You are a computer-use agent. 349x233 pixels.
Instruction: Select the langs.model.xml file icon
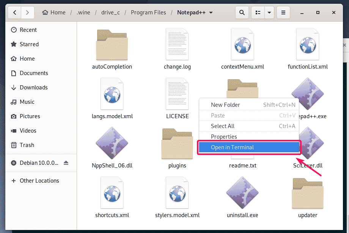pos(112,94)
